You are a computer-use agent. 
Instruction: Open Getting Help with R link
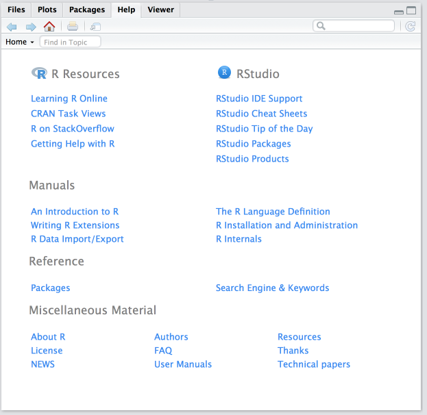(73, 144)
